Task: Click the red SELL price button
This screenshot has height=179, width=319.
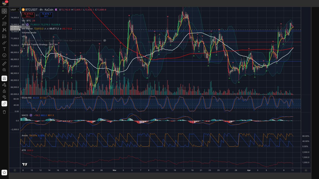Action: coord(28,15)
